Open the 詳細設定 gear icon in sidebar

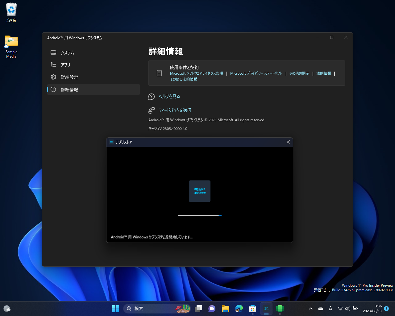(x=53, y=77)
